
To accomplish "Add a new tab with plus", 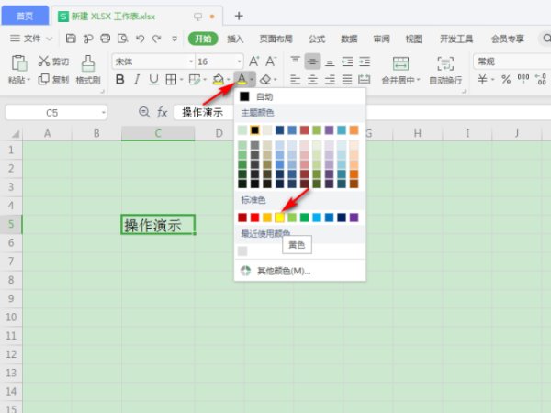I will pos(239,16).
